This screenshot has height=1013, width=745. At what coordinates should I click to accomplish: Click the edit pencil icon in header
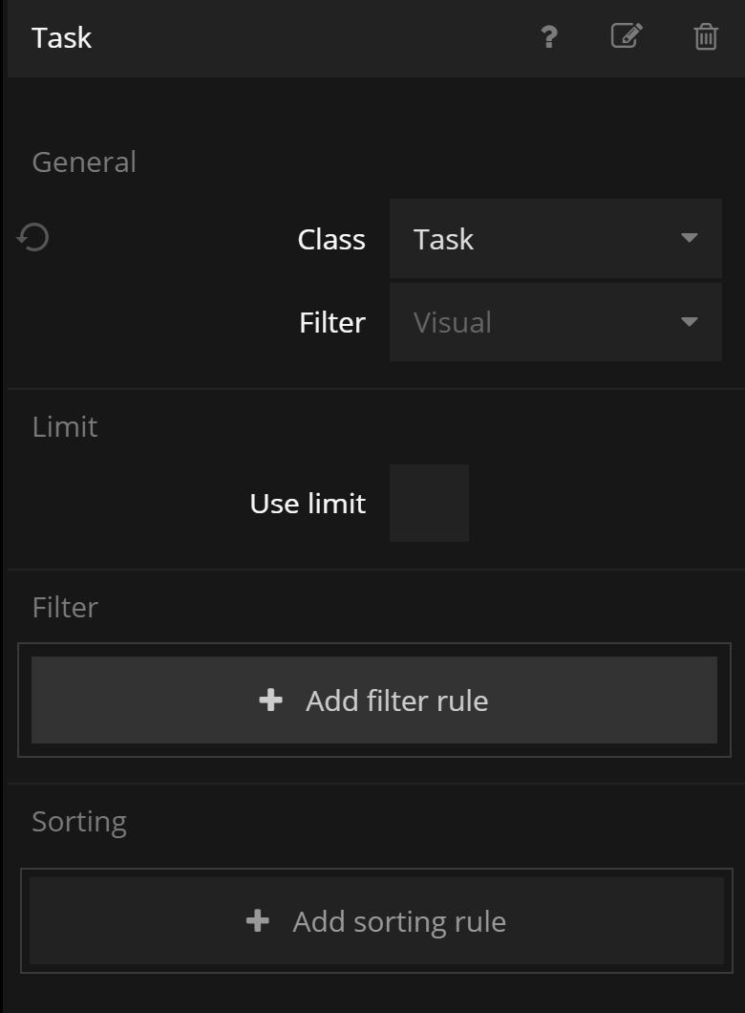627,35
